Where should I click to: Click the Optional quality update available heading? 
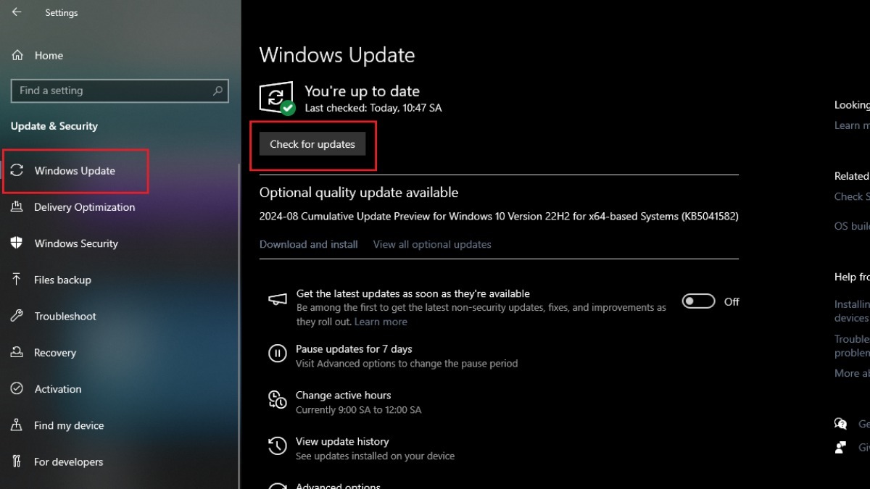click(x=359, y=193)
